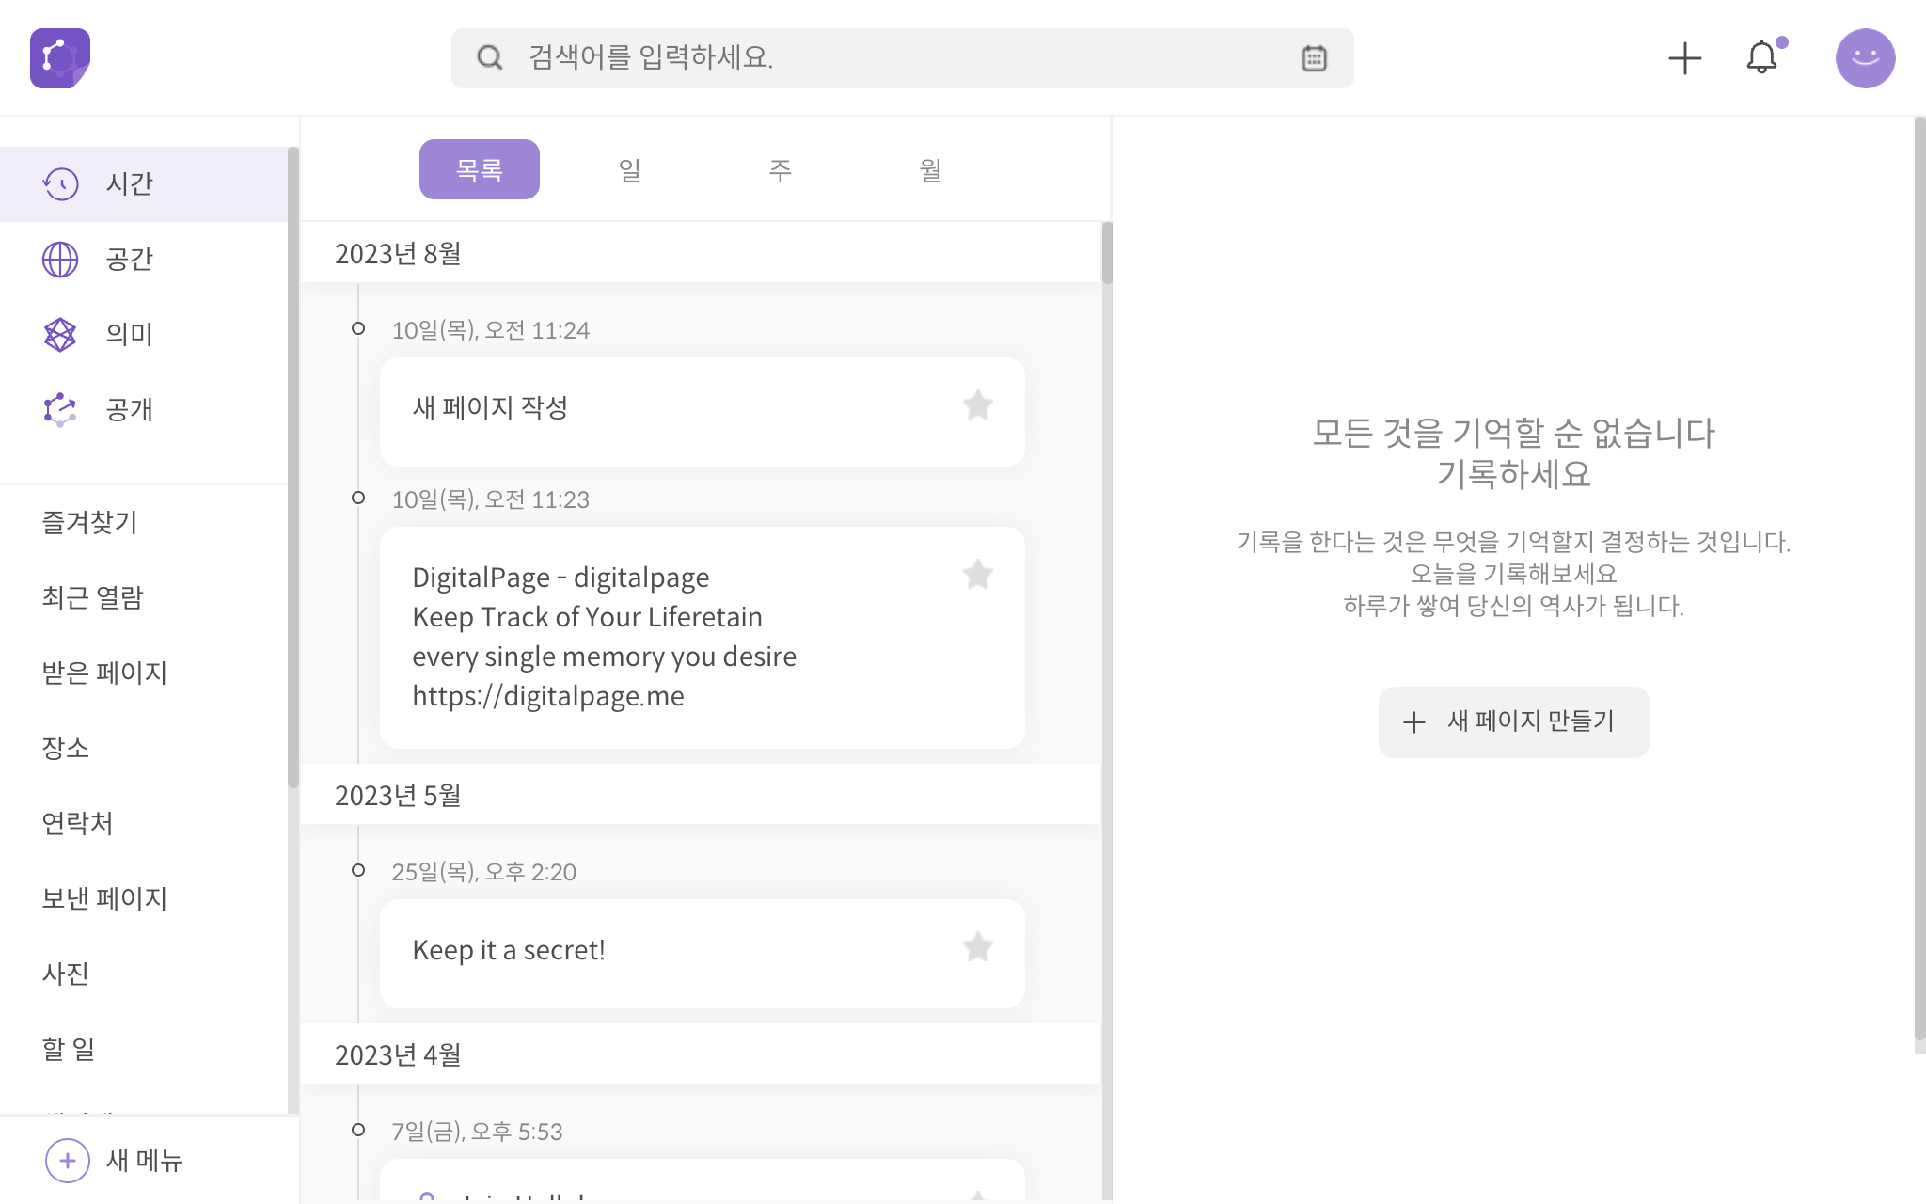Open 즐겨찾기 in the sidebar
Screen dimensions: 1926x1204
point(90,523)
